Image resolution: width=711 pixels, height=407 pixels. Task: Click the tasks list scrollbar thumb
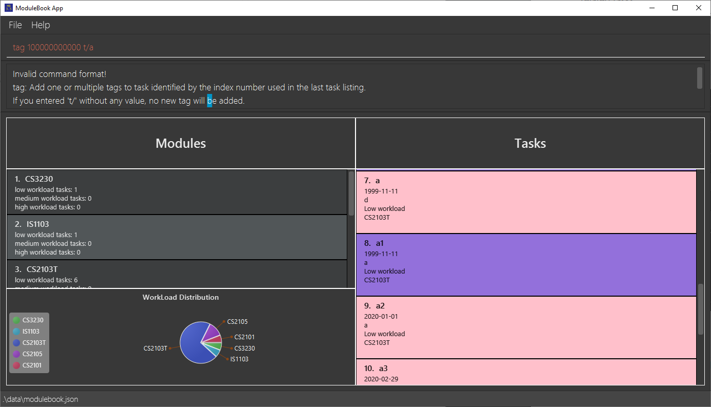point(701,309)
